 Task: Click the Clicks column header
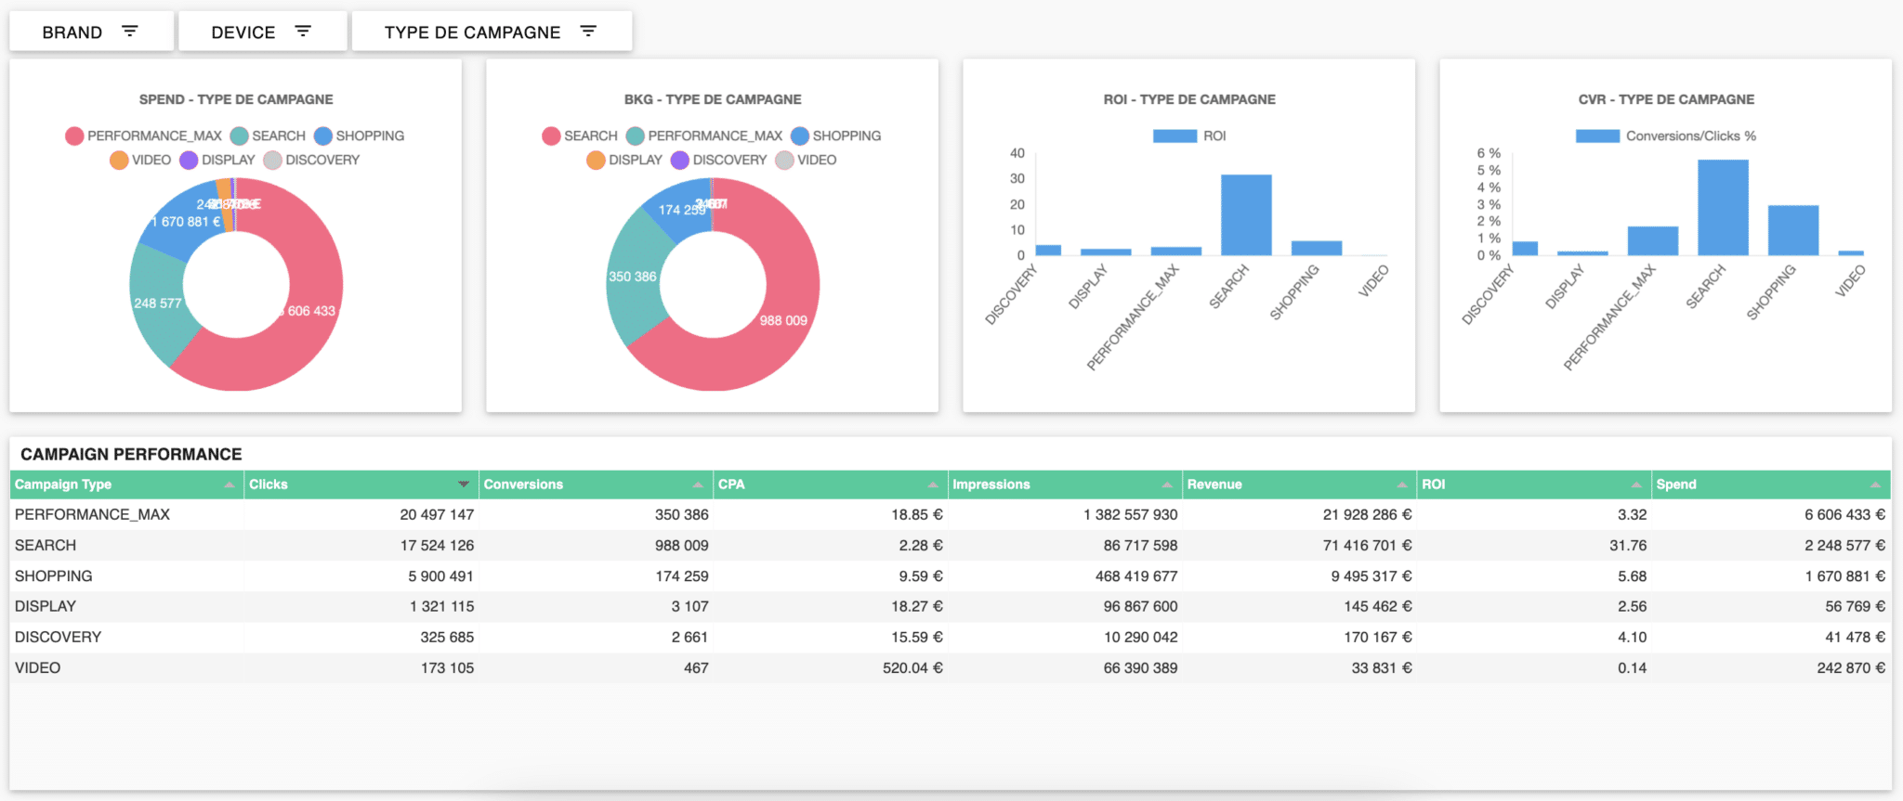click(361, 484)
